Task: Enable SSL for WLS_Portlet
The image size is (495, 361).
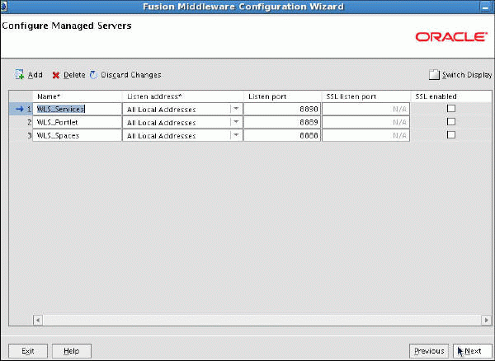Action: point(451,122)
